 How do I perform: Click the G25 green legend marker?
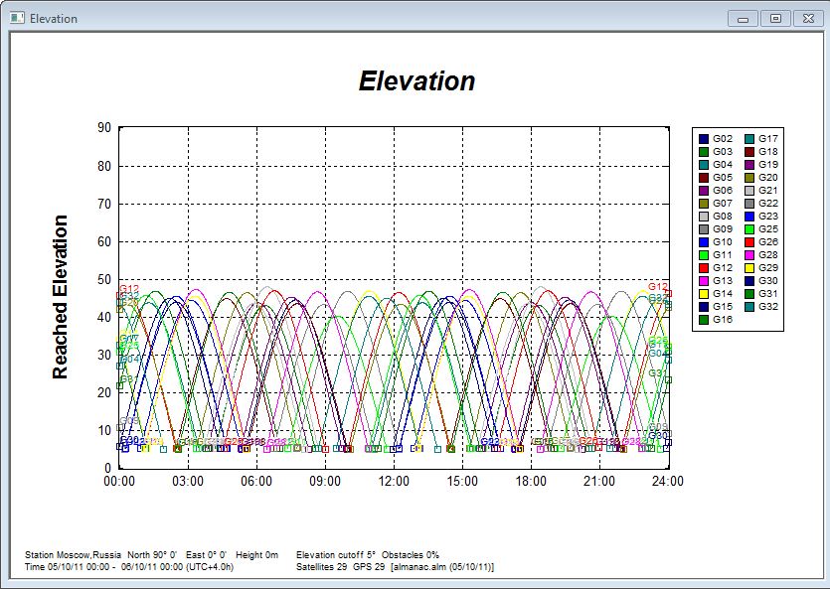click(x=749, y=229)
